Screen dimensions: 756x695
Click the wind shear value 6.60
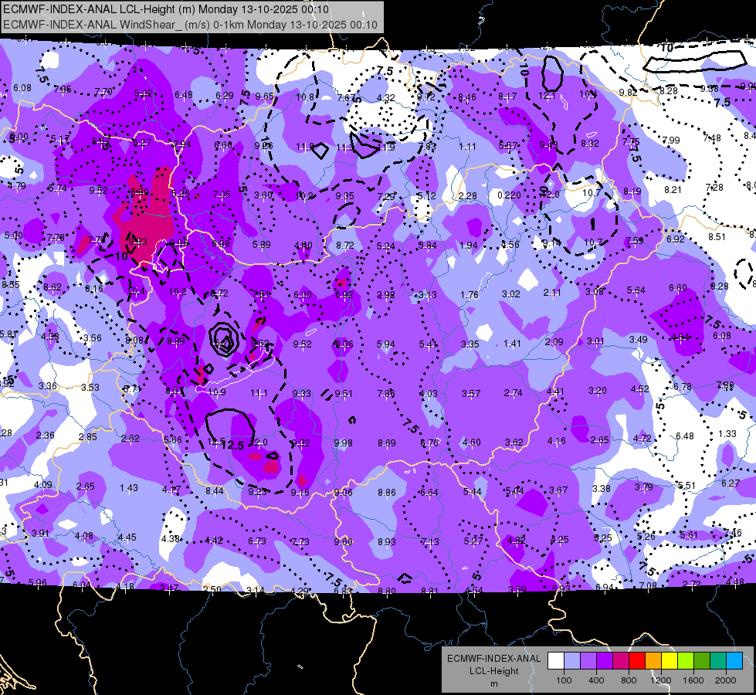[x=678, y=288]
